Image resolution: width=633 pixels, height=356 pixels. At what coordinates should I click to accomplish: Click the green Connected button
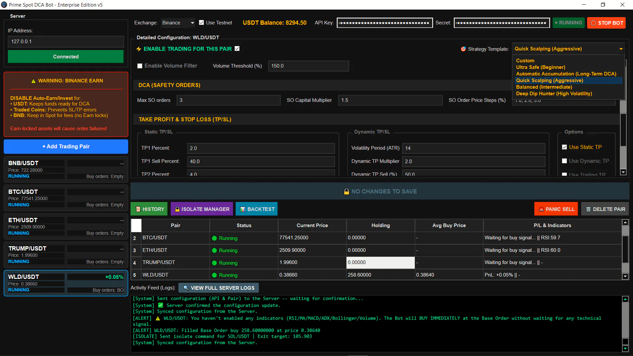tap(66, 57)
